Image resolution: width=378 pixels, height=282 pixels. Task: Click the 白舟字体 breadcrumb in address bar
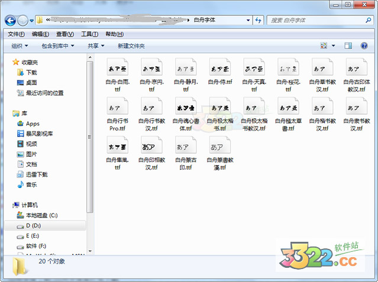(205, 20)
